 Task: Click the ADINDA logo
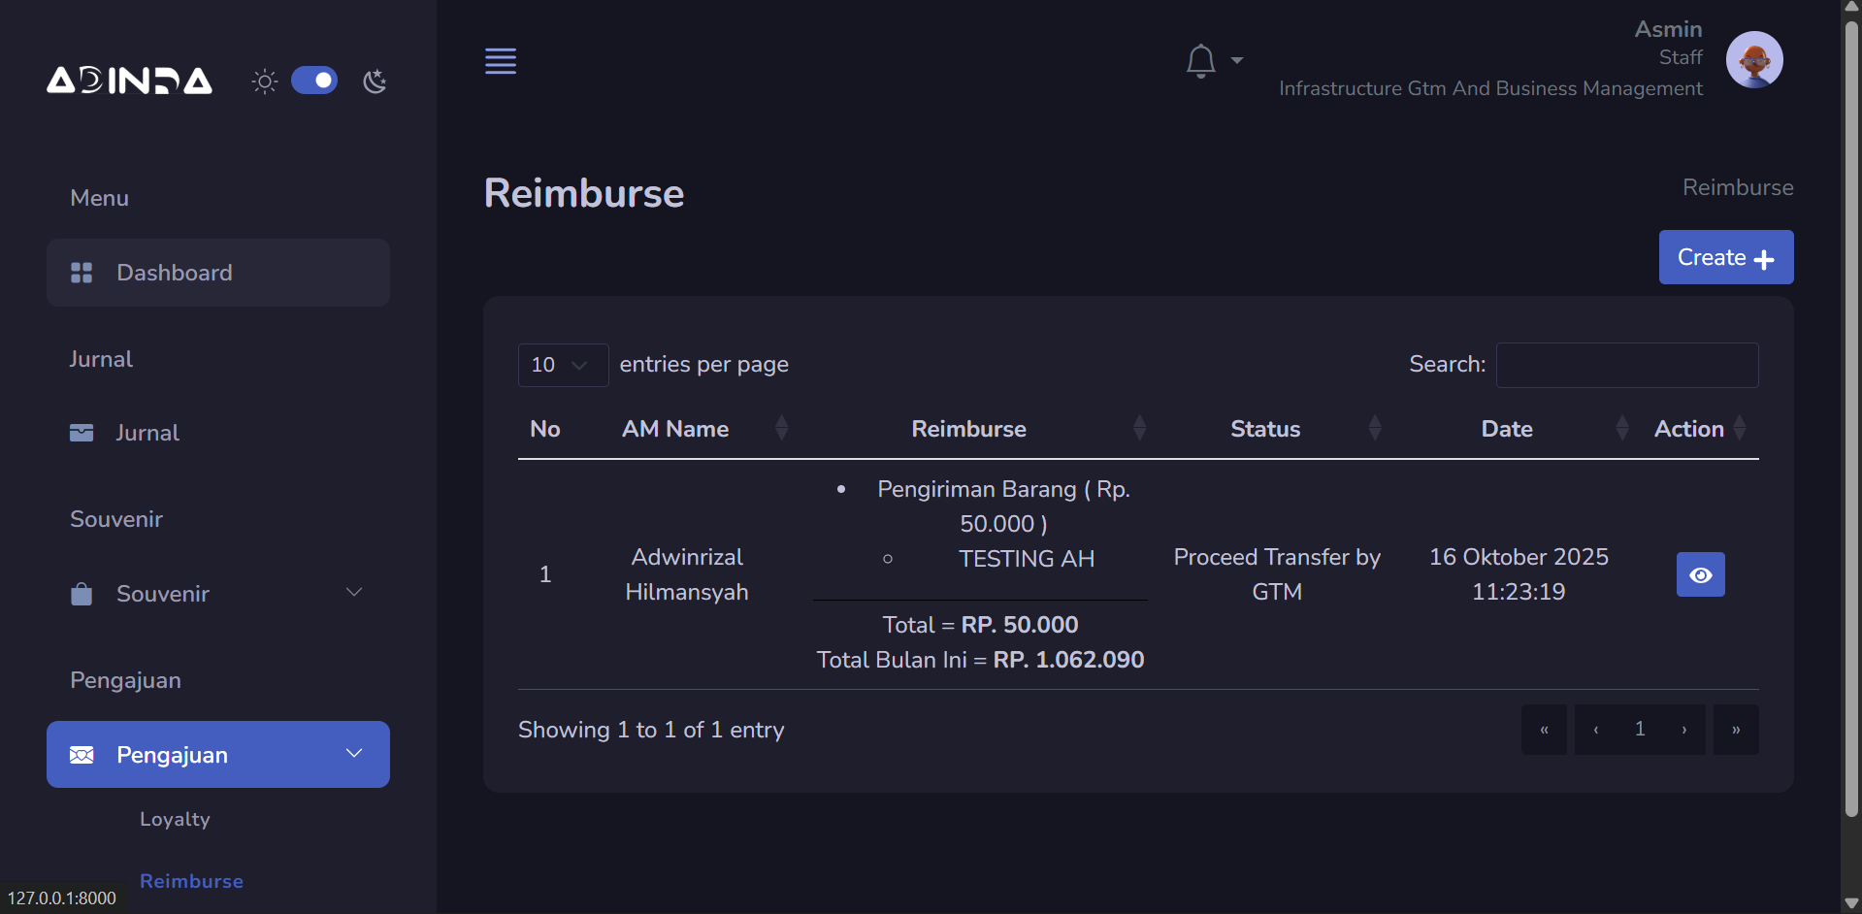click(129, 81)
